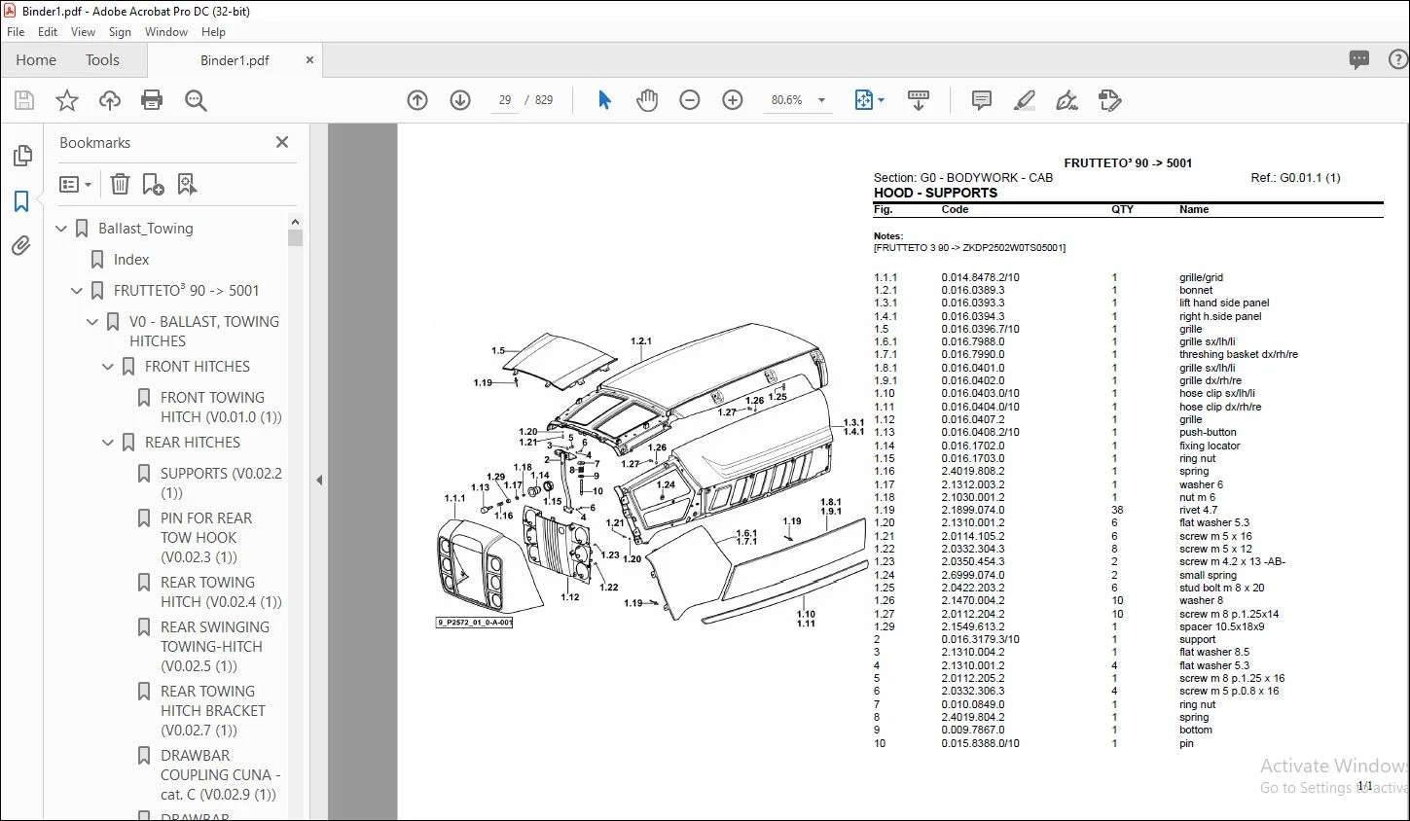Switch to the Home tab
This screenshot has width=1410, height=821.
[x=36, y=60]
